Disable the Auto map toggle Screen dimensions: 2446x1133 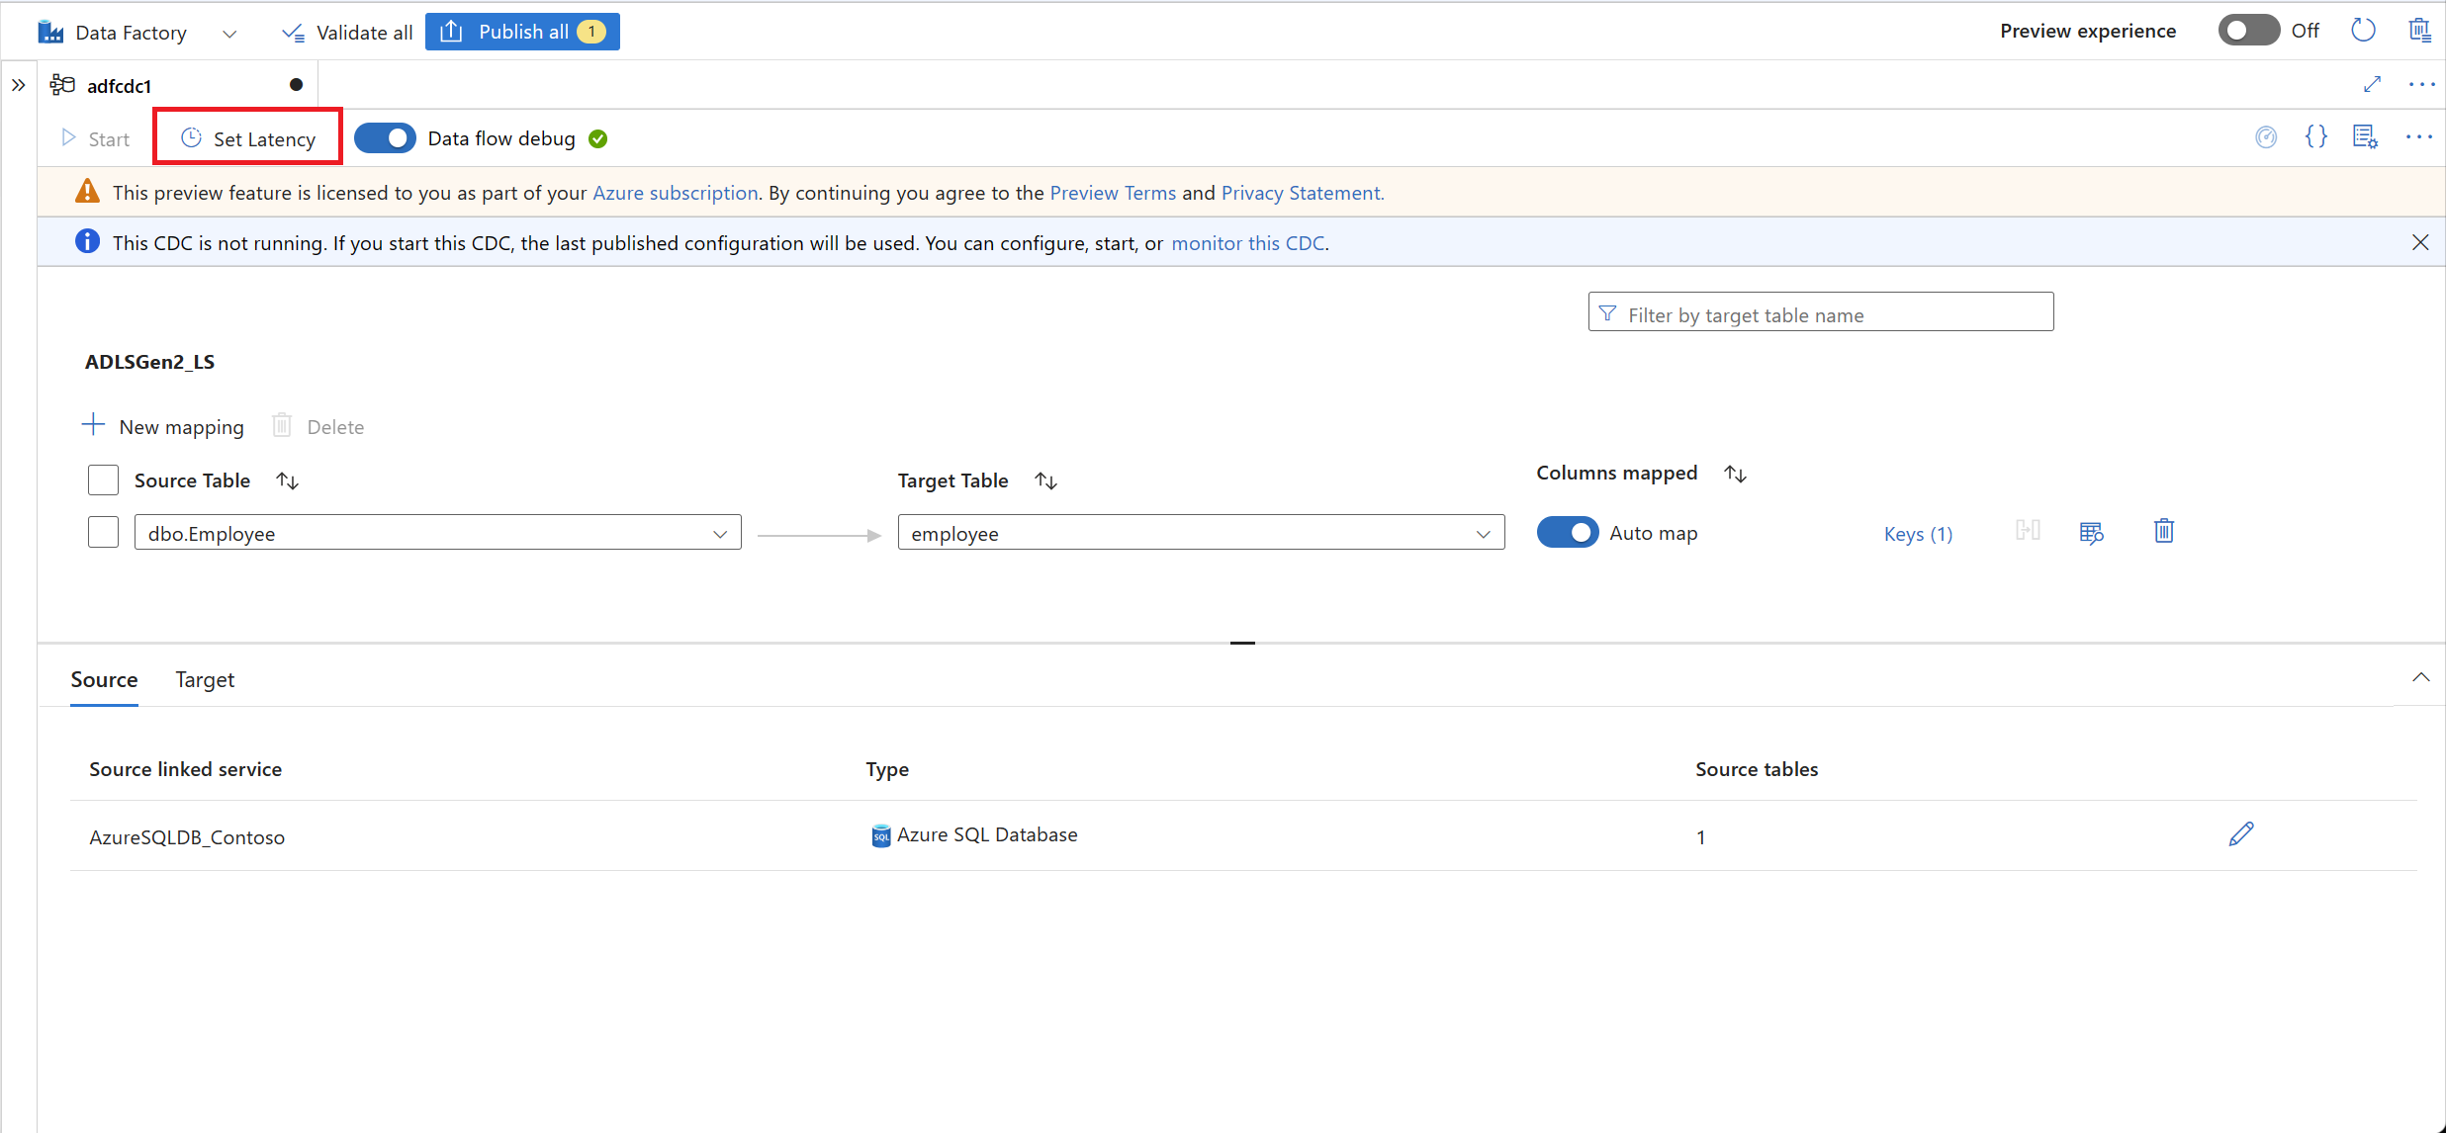tap(1567, 532)
